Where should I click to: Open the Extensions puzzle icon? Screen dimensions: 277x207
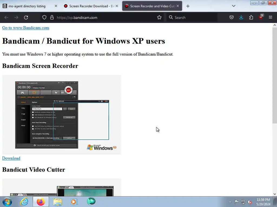[251, 18]
